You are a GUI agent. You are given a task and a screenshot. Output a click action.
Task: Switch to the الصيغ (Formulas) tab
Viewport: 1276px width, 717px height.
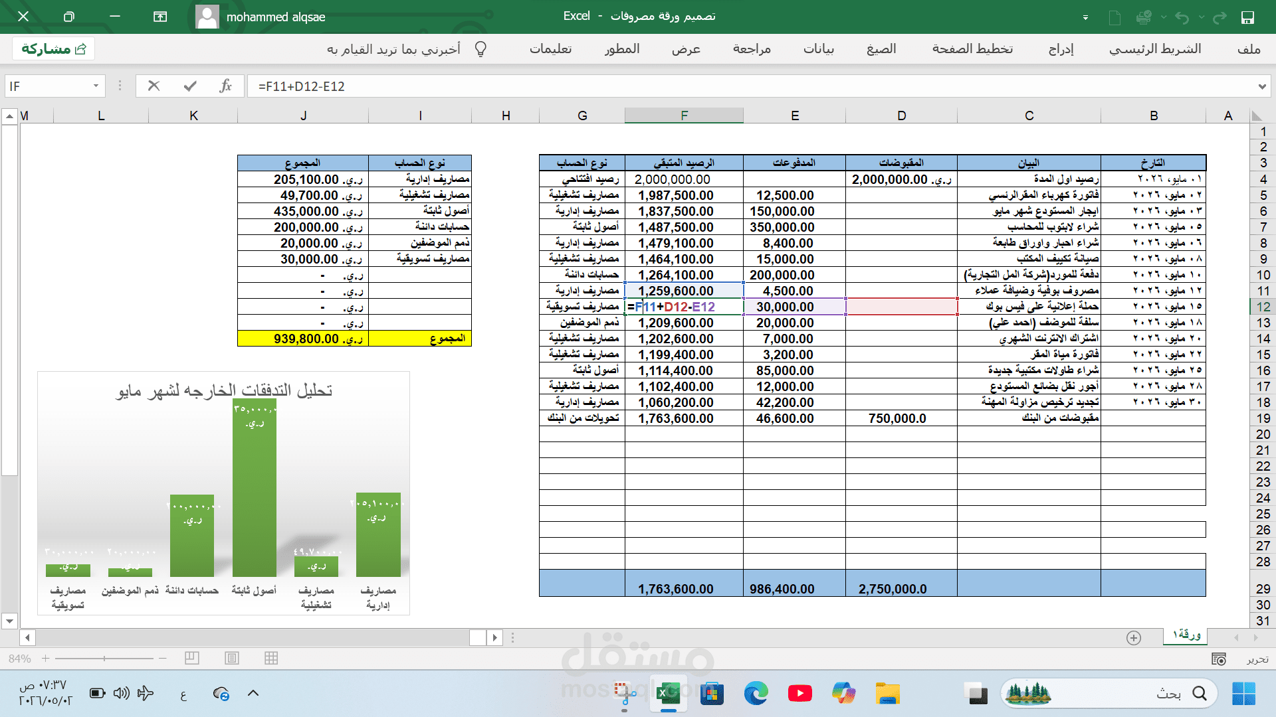(x=881, y=49)
